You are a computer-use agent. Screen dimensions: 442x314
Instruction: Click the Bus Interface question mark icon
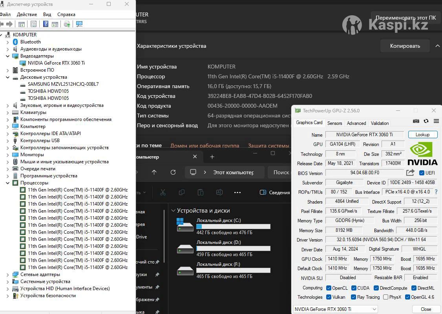[437, 192]
